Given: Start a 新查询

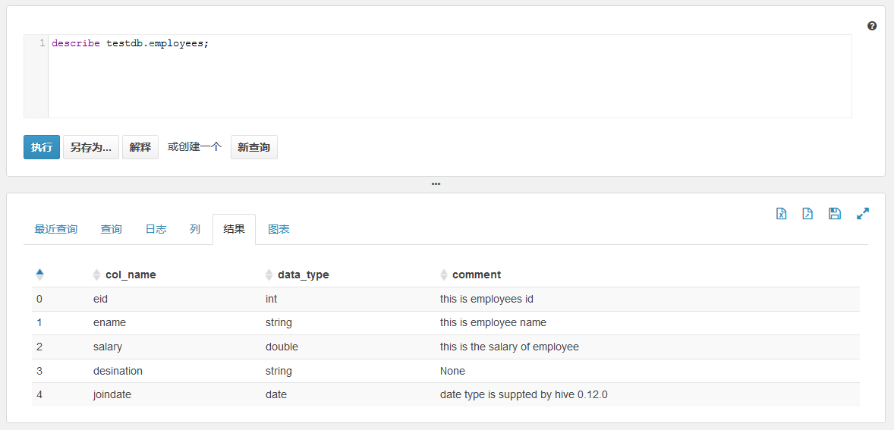Looking at the screenshot, I should (x=253, y=147).
